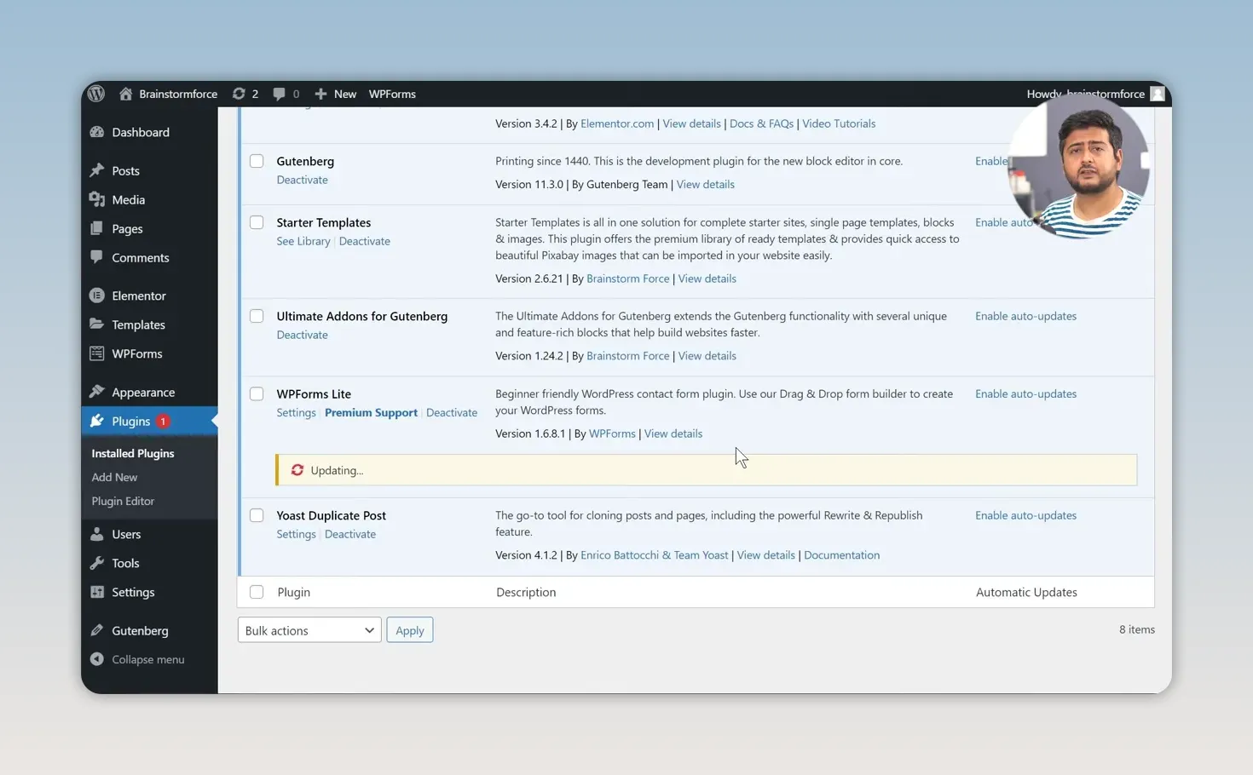This screenshot has height=775, width=1253.
Task: Enable auto-updates for Yoast Duplicate Post
Action: coord(1025,515)
